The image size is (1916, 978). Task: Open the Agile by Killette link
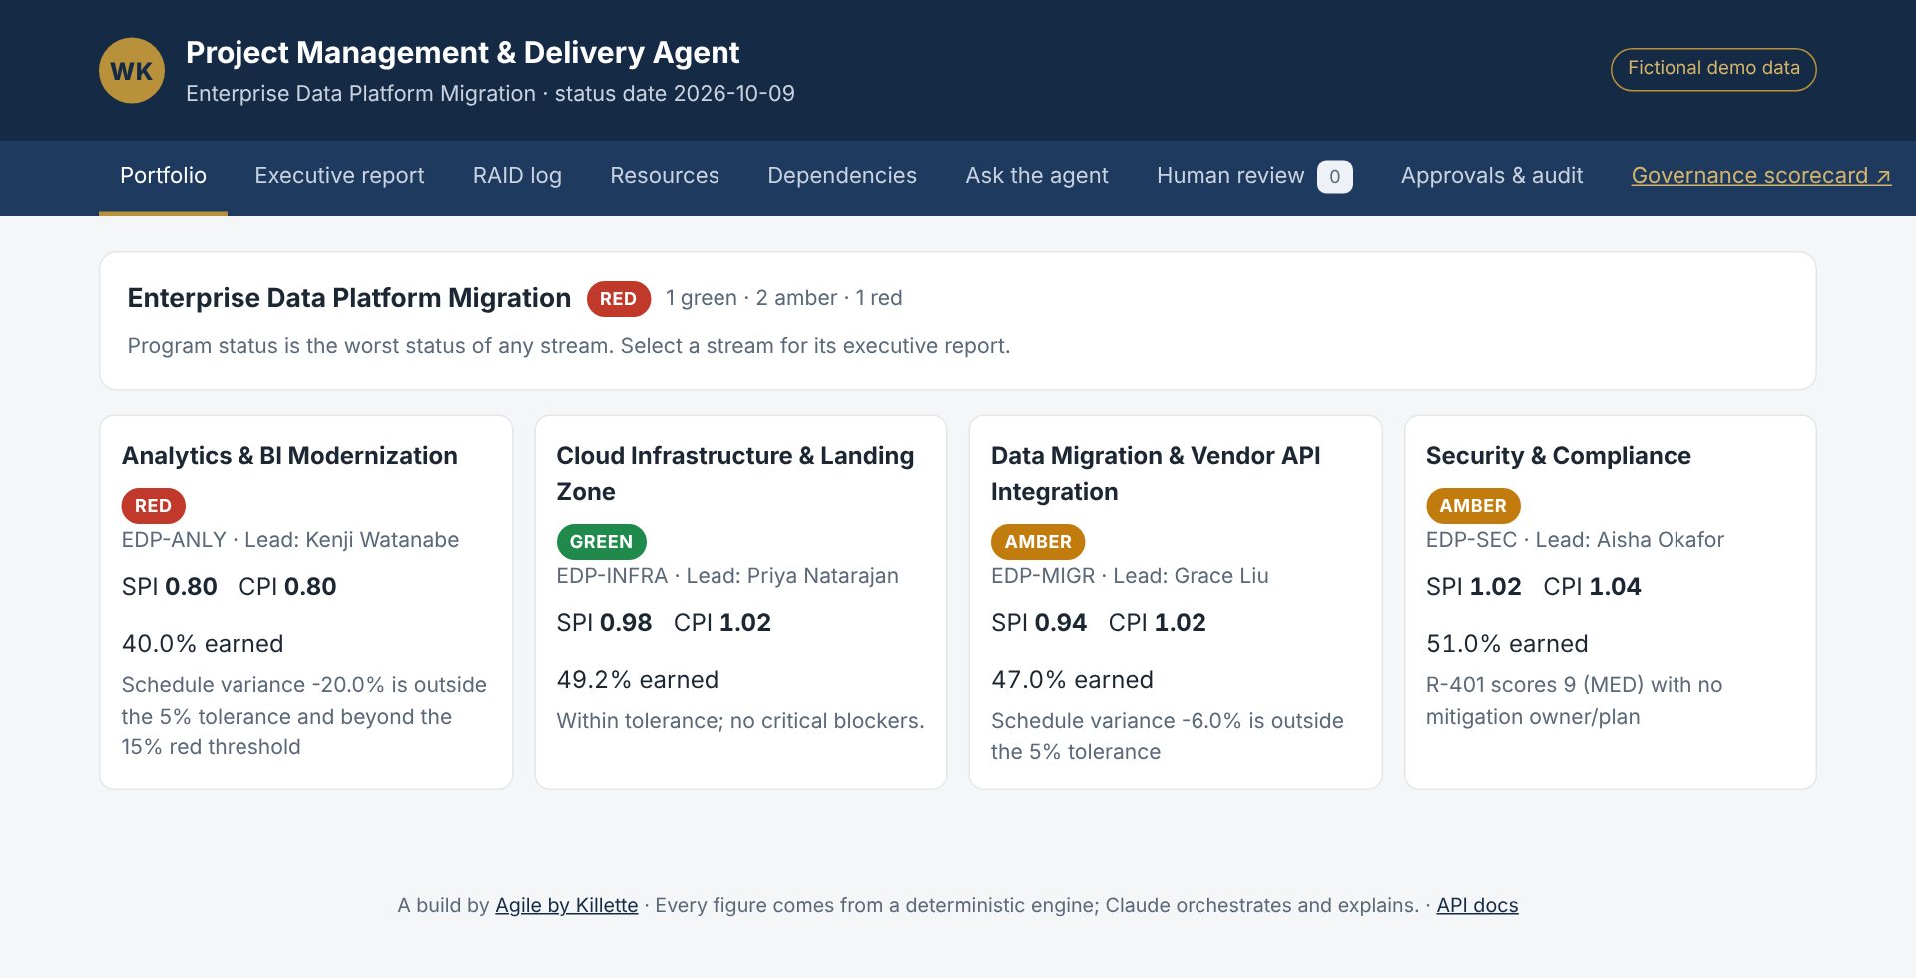(566, 905)
